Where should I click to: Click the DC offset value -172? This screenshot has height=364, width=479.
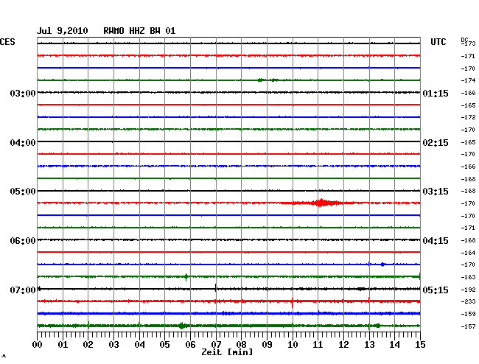click(468, 117)
